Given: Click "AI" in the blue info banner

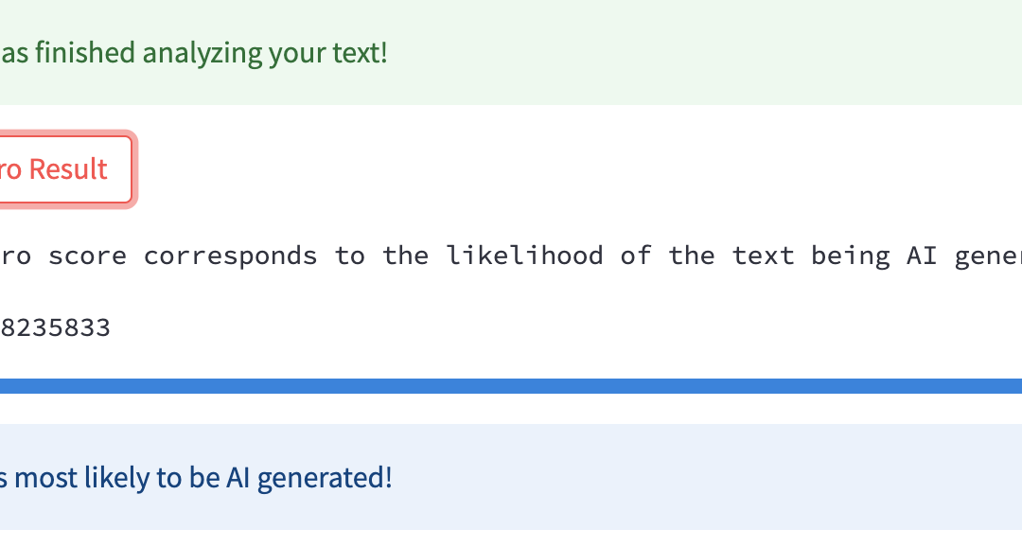Looking at the screenshot, I should (238, 477).
